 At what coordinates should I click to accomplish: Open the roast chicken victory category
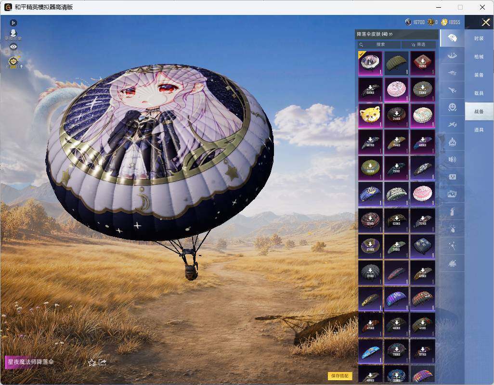452,263
